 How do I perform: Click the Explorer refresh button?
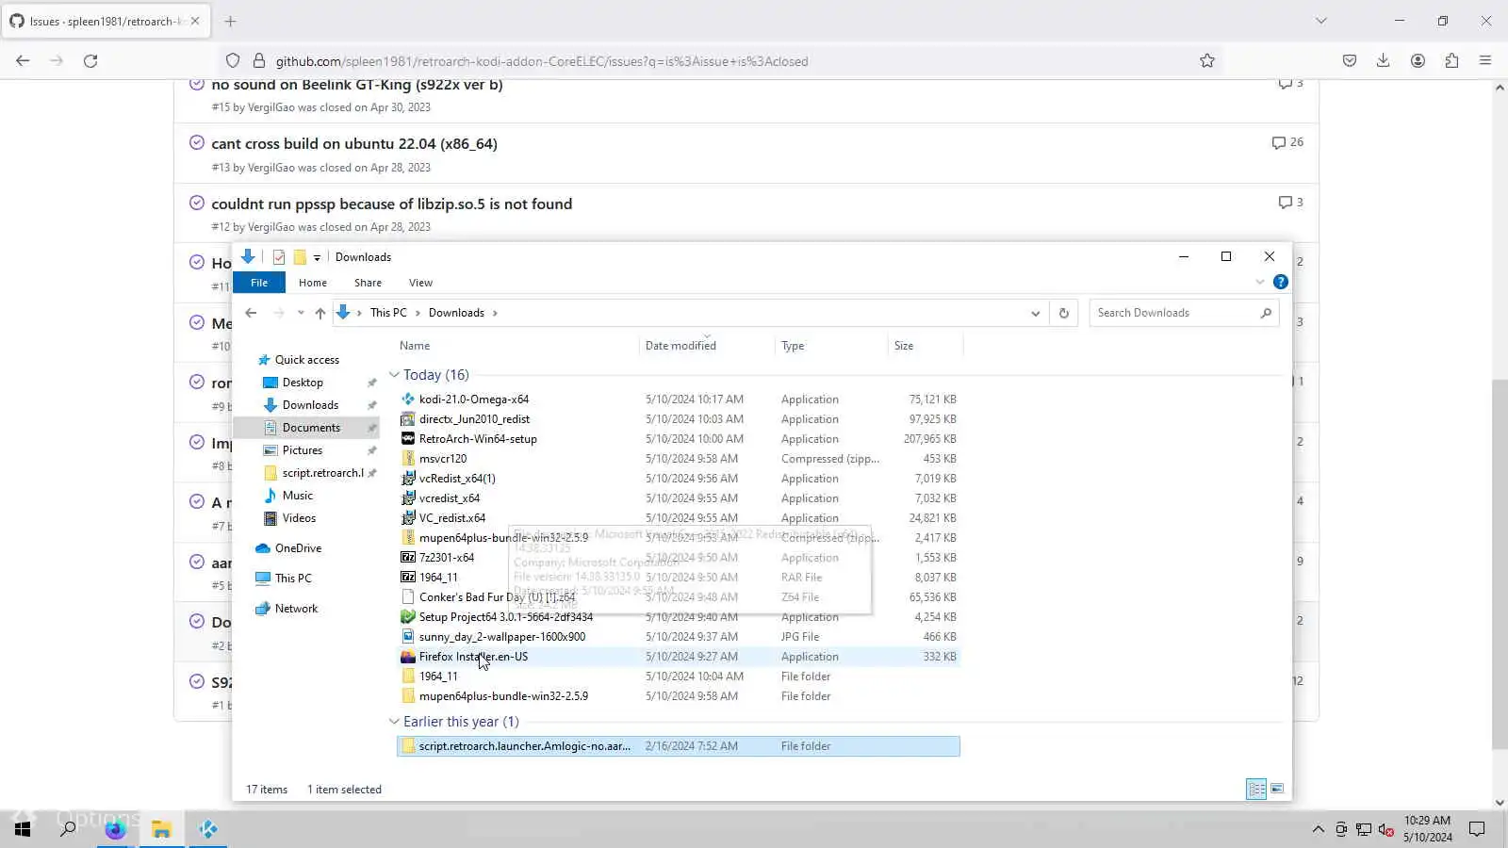(x=1064, y=313)
